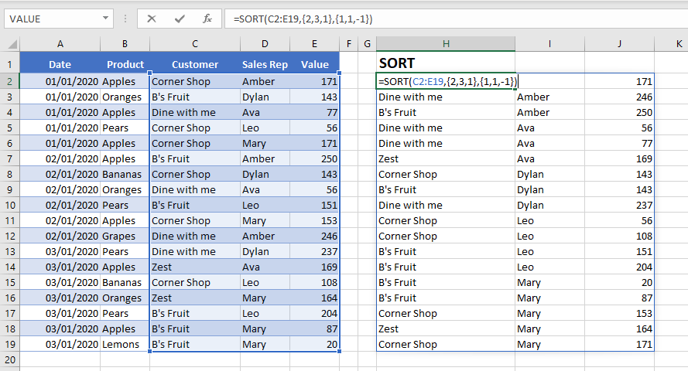Click Dylan in sorted column I row 10
Viewport: 688px width, 371px height.
click(549, 205)
